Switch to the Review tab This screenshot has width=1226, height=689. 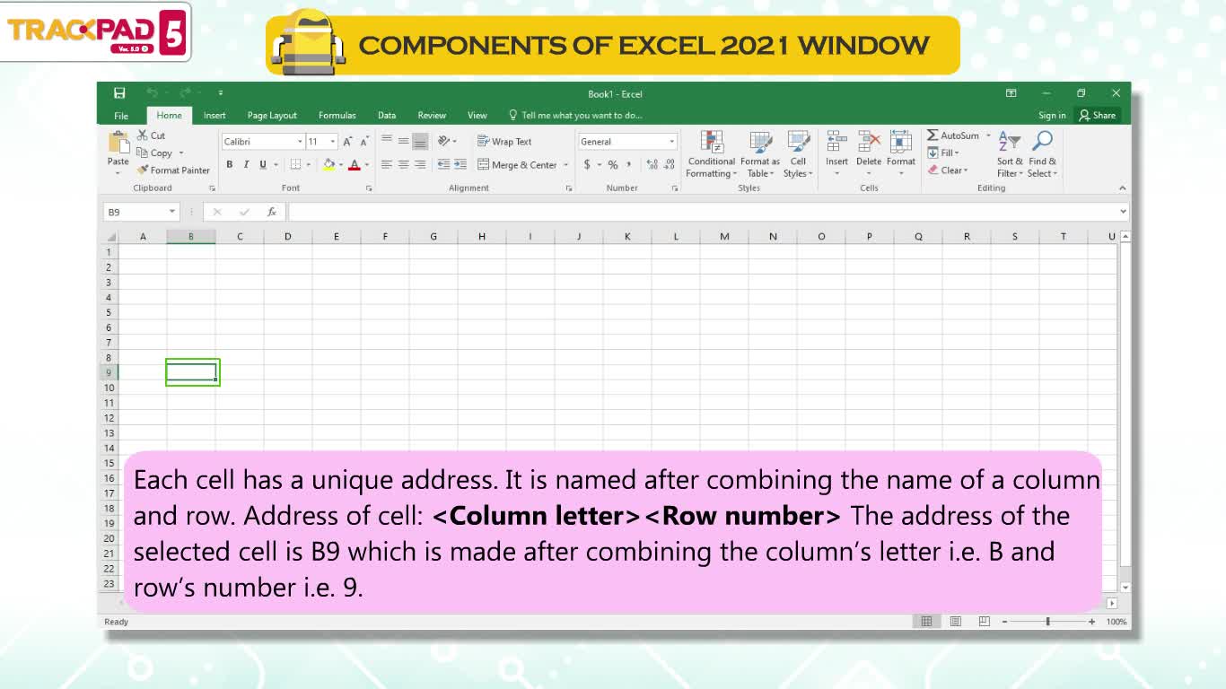432,116
